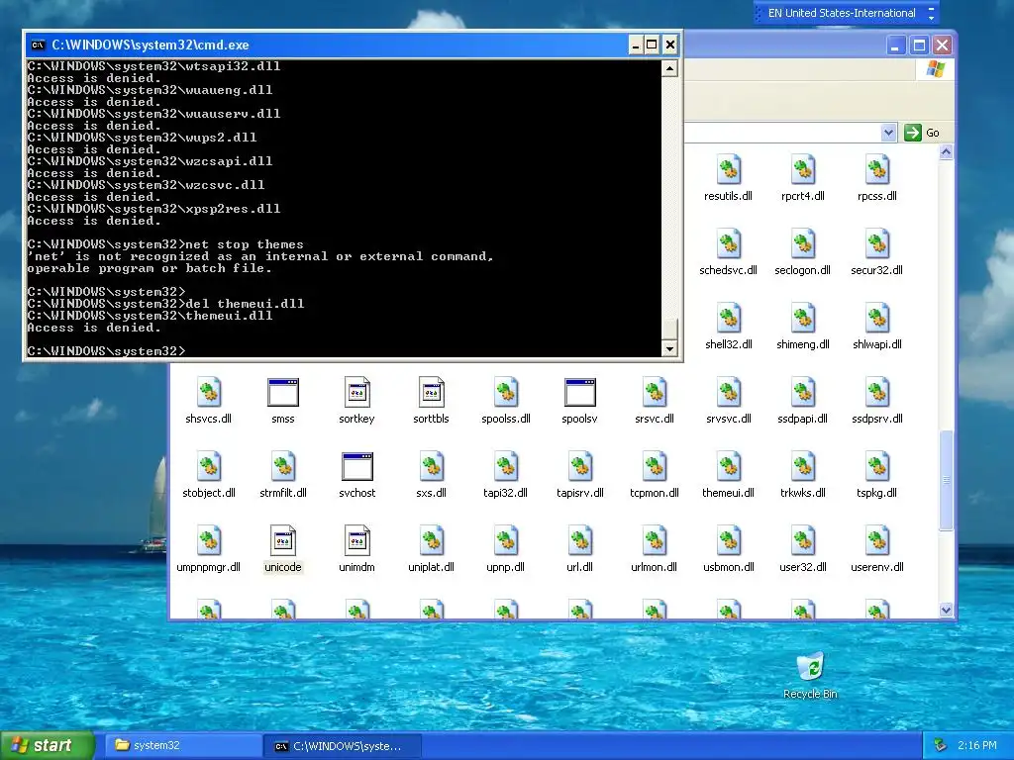Click the Go button in Explorer
The height and width of the screenshot is (760, 1014).
point(922,133)
